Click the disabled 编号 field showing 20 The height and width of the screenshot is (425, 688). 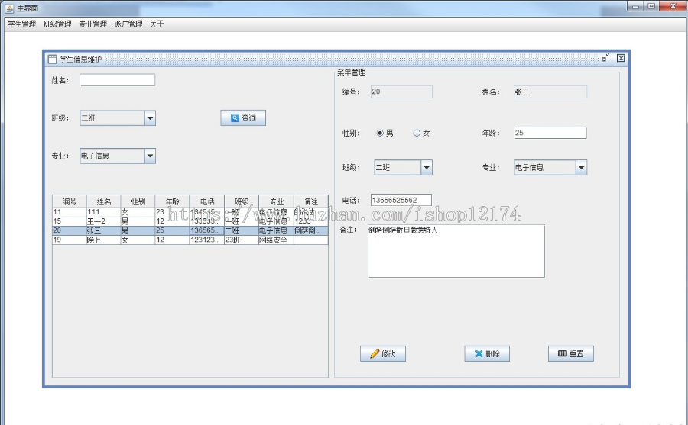point(401,92)
